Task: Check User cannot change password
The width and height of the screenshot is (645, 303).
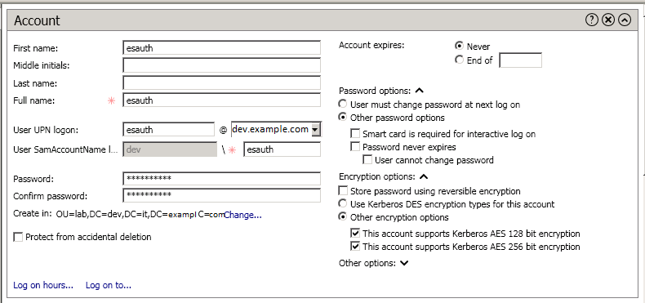Action: pyautogui.click(x=367, y=160)
